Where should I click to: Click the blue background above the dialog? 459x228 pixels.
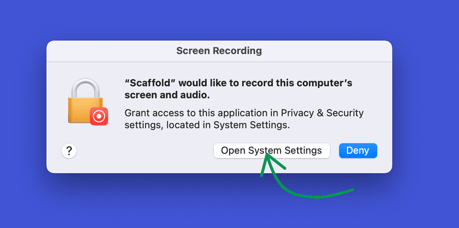pyautogui.click(x=229, y=19)
